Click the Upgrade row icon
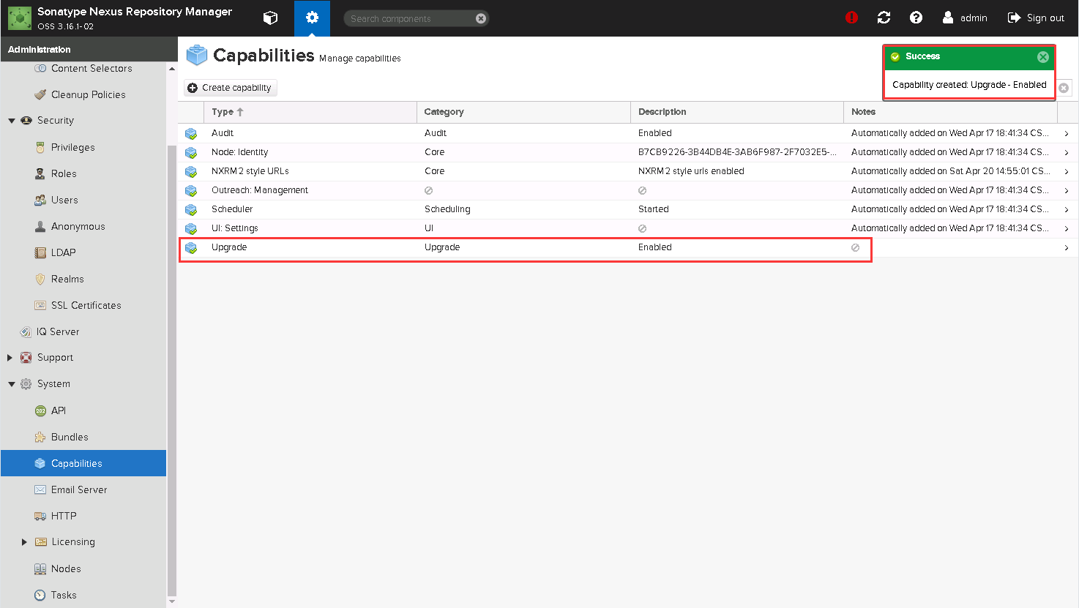The height and width of the screenshot is (608, 1079). coord(191,247)
